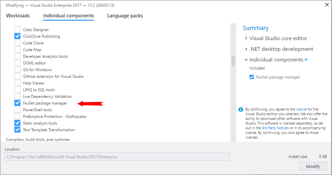Select Developer Analytics tools checkbox

click(17, 56)
